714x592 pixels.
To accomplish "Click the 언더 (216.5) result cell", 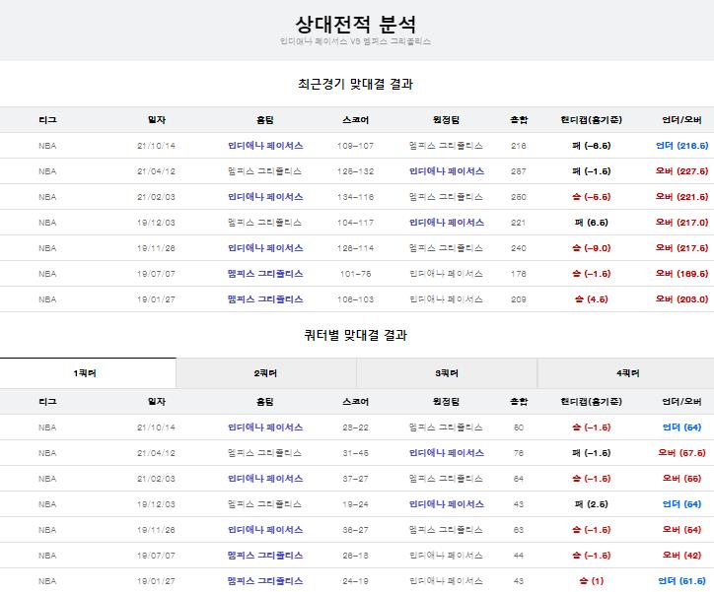I will point(681,146).
